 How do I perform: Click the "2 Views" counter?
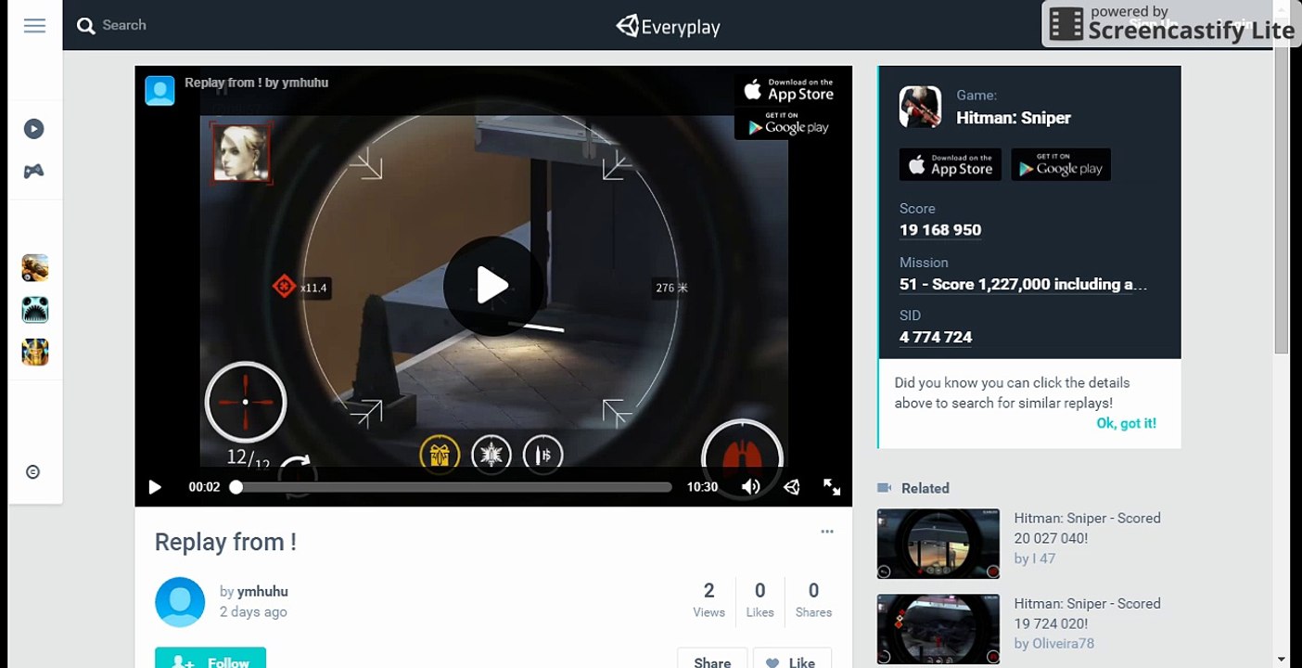pyautogui.click(x=709, y=599)
